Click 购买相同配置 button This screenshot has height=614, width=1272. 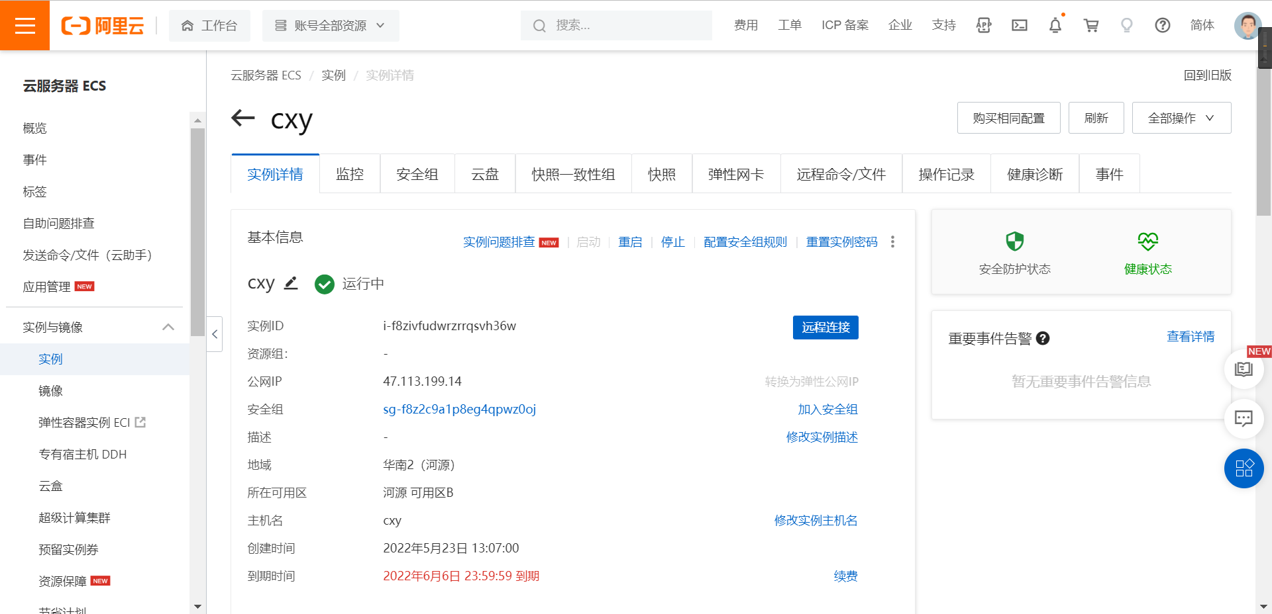(x=1008, y=118)
